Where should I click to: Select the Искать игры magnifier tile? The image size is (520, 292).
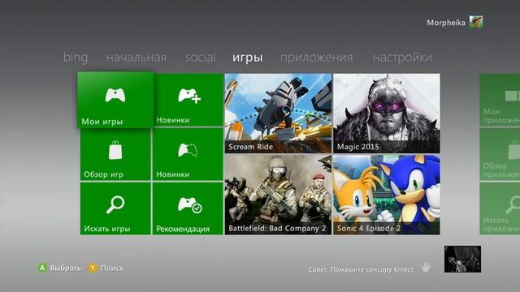(x=115, y=209)
